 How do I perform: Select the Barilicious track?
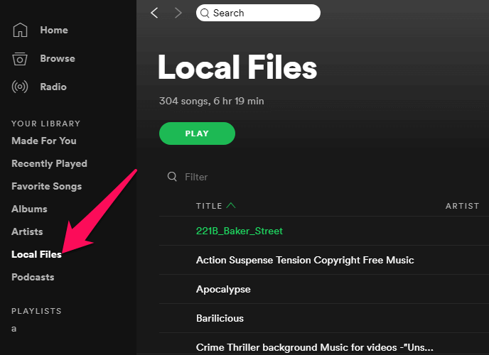[x=220, y=318]
